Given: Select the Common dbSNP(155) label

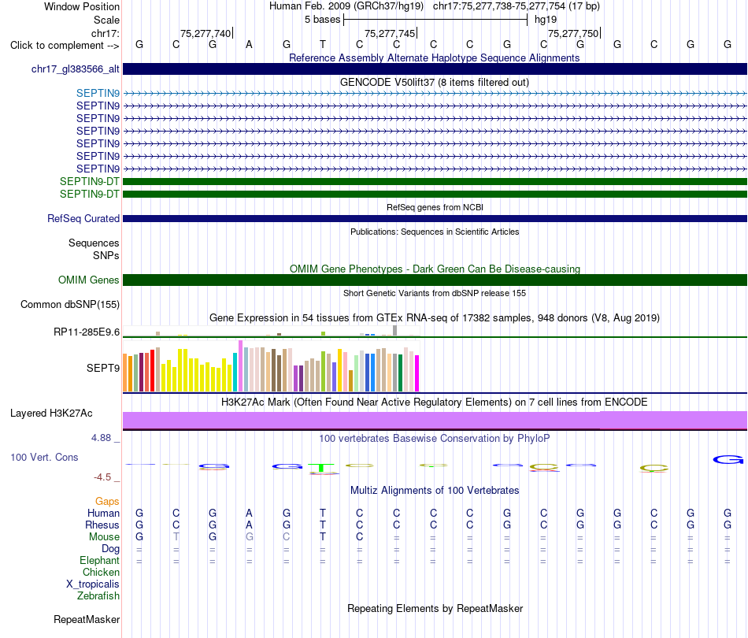Looking at the screenshot, I should click(70, 305).
